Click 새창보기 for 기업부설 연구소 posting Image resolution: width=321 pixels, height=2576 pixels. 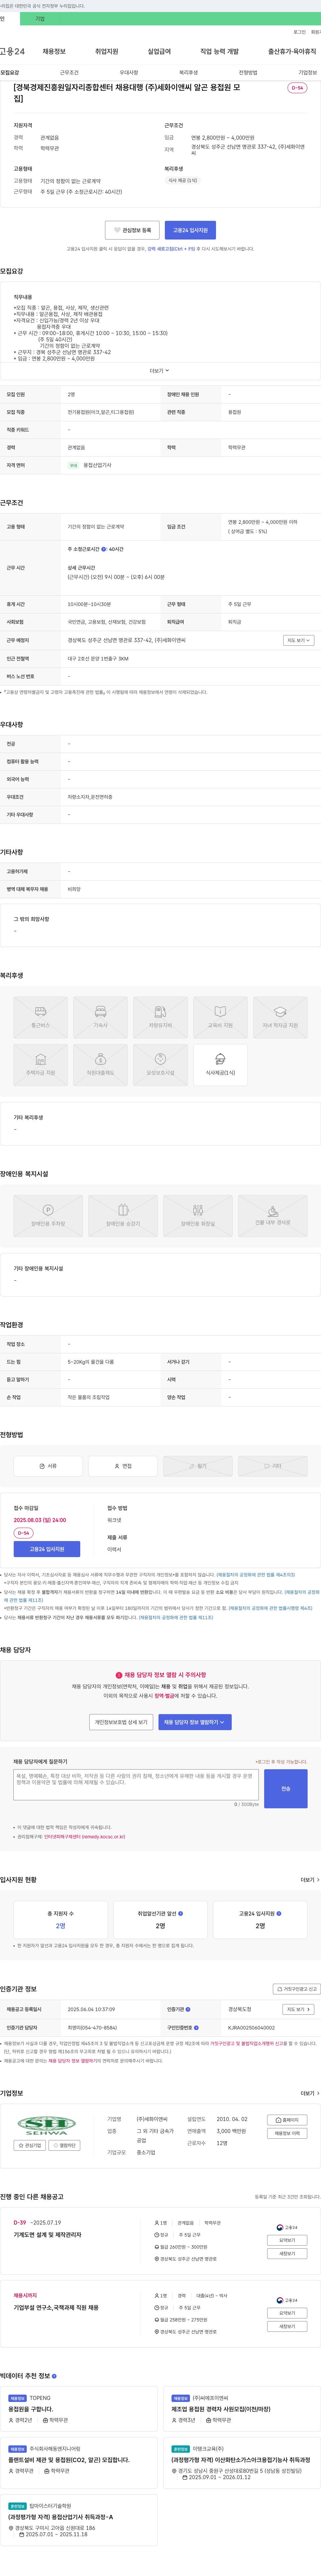tap(287, 2326)
